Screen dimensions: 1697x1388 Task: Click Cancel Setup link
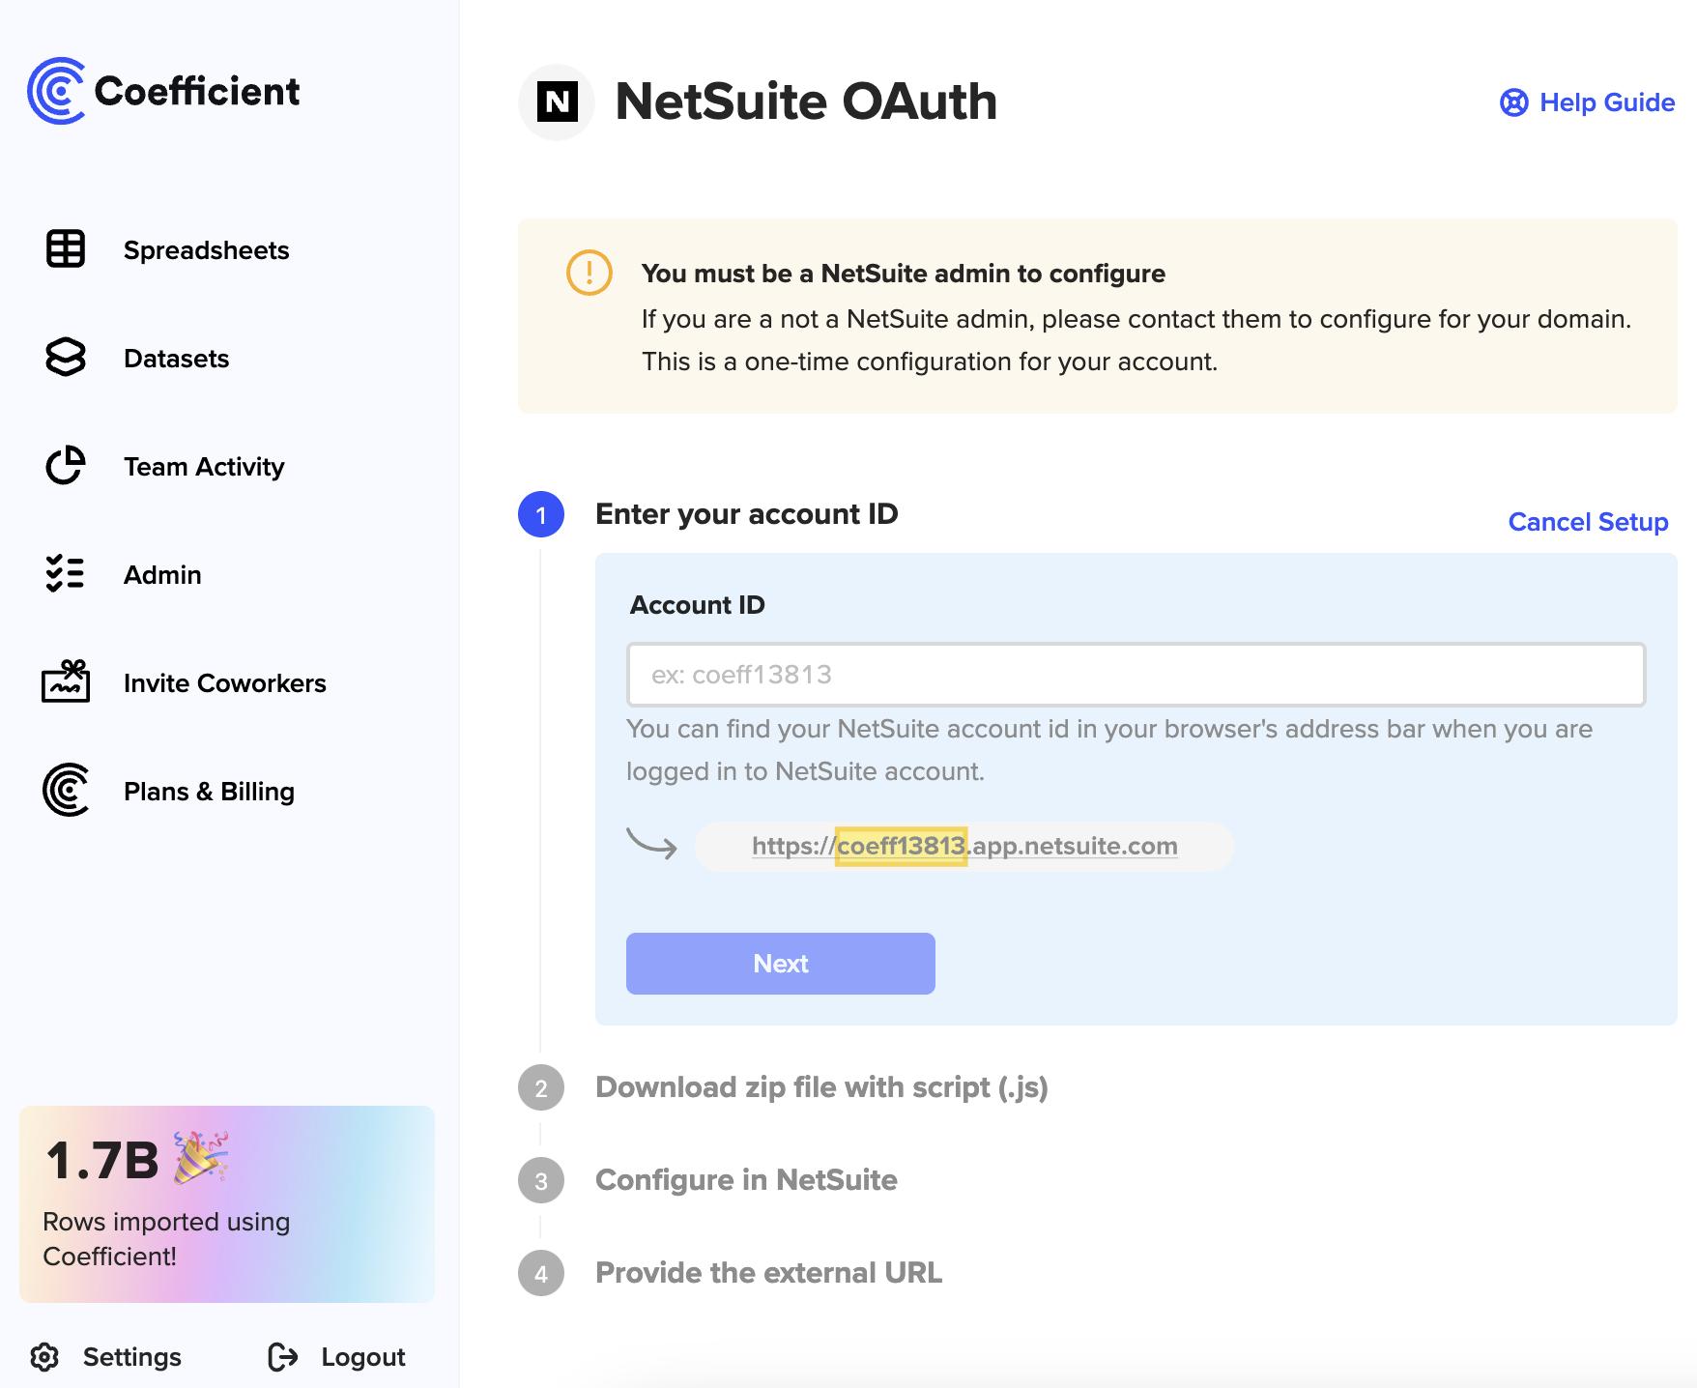[x=1588, y=522]
